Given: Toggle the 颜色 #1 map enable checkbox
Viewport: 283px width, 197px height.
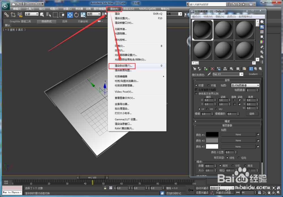Looking at the screenshot, I should (258, 134).
